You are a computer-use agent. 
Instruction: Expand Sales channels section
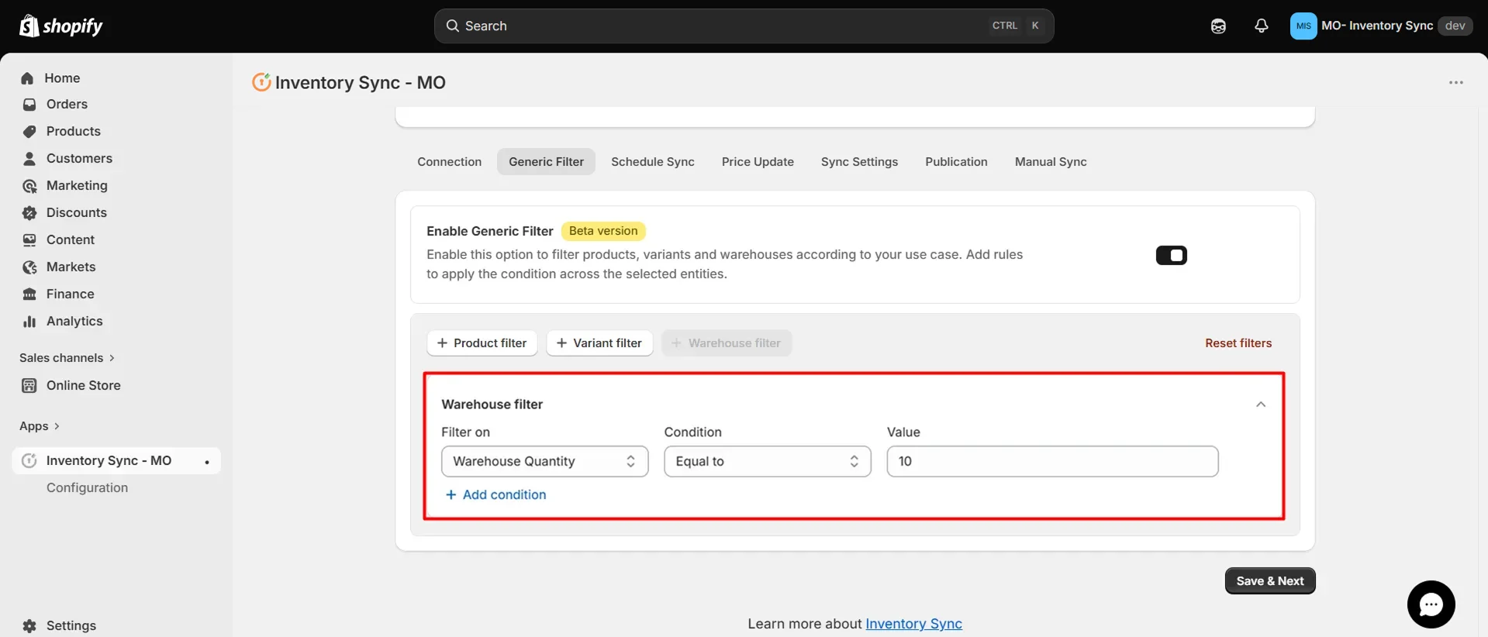(67, 358)
